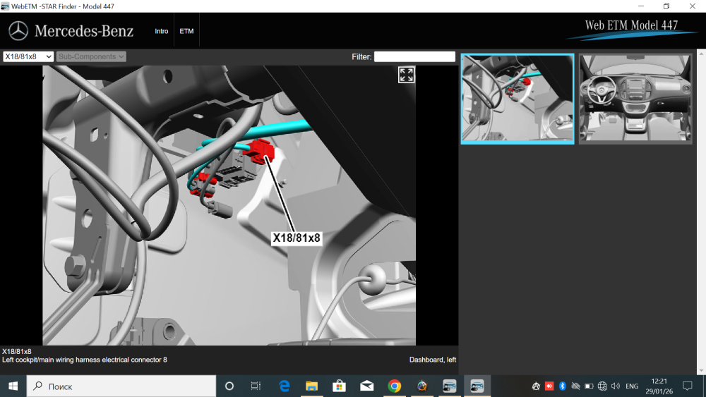This screenshot has width=706, height=397.
Task: Click the circled-A tray icon
Action: pyautogui.click(x=536, y=386)
